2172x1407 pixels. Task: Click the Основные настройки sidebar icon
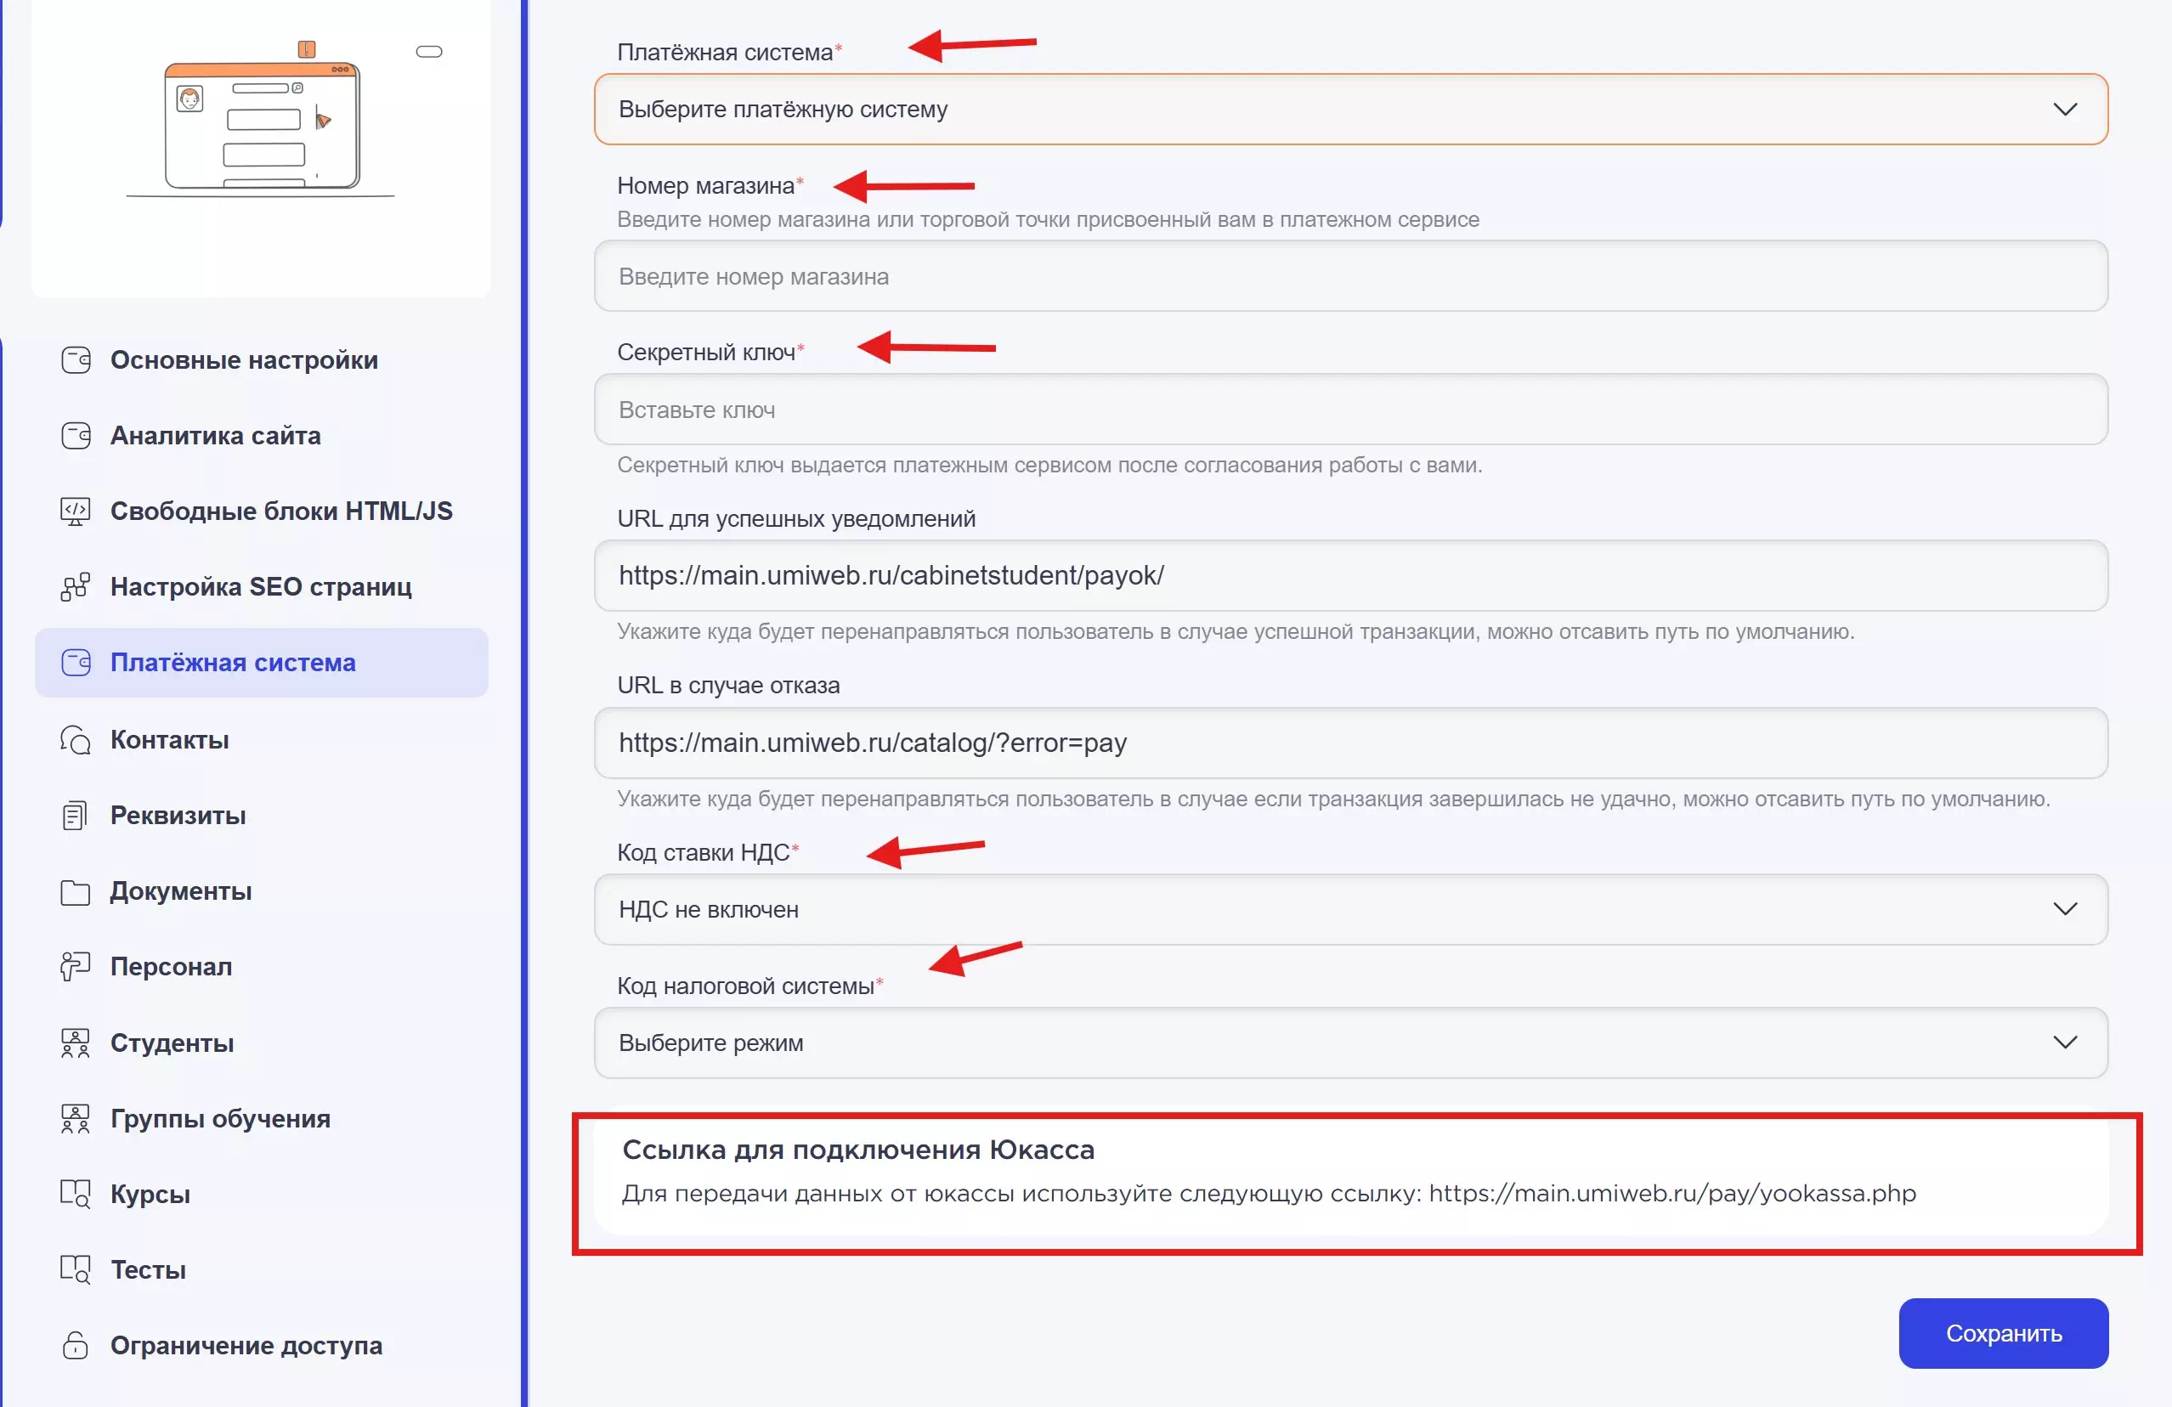click(x=76, y=360)
